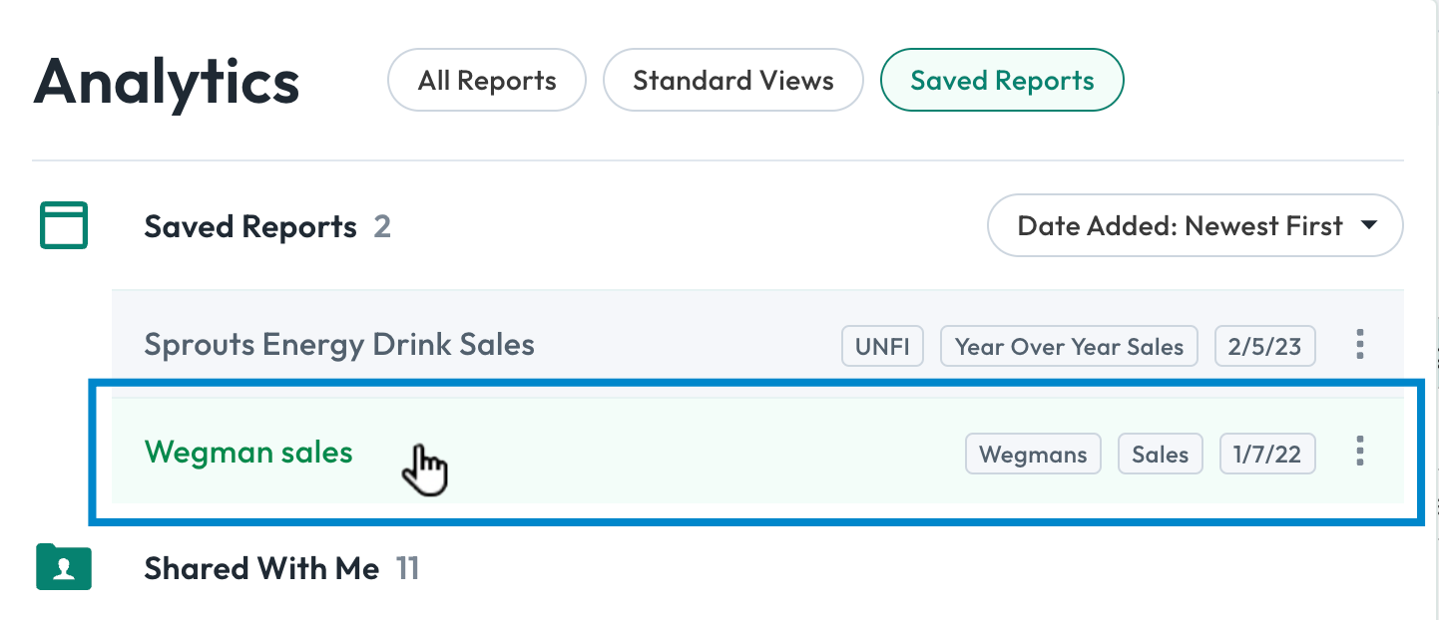The image size is (1439, 620).
Task: Open the Wegman sales report
Action: tap(247, 453)
